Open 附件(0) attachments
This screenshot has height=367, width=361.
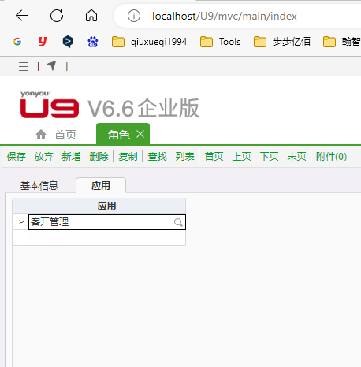coord(331,157)
